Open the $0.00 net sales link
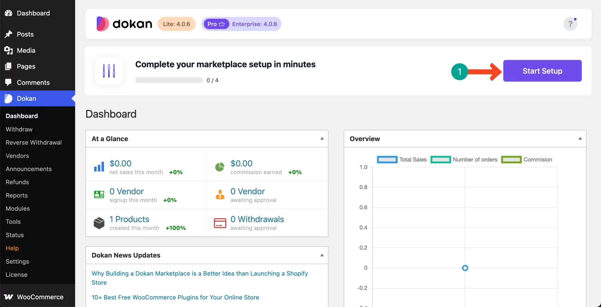 121,163
